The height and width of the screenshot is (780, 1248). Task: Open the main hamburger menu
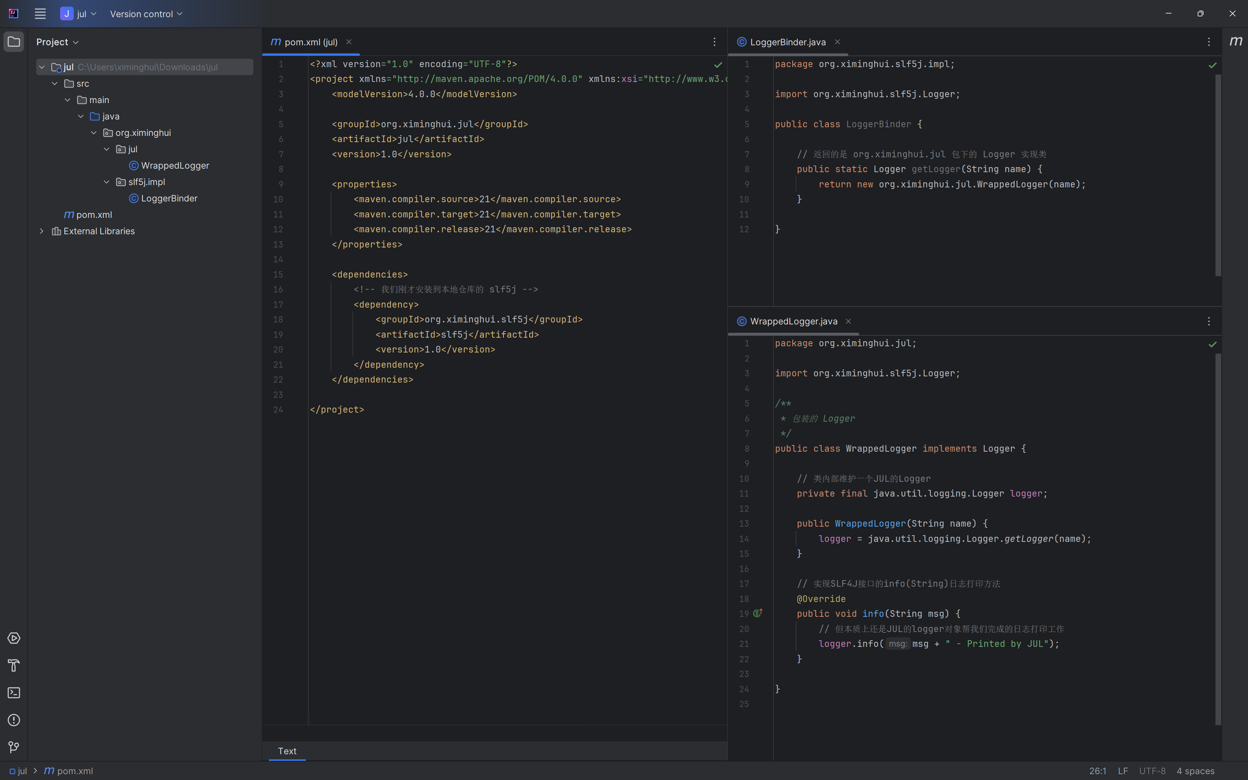pos(40,14)
